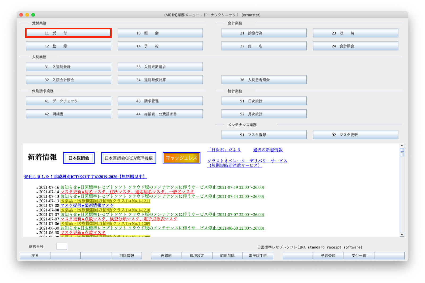Screen dimensions: 425x283
Task: Click the 戻る button
Action: (x=35, y=256)
